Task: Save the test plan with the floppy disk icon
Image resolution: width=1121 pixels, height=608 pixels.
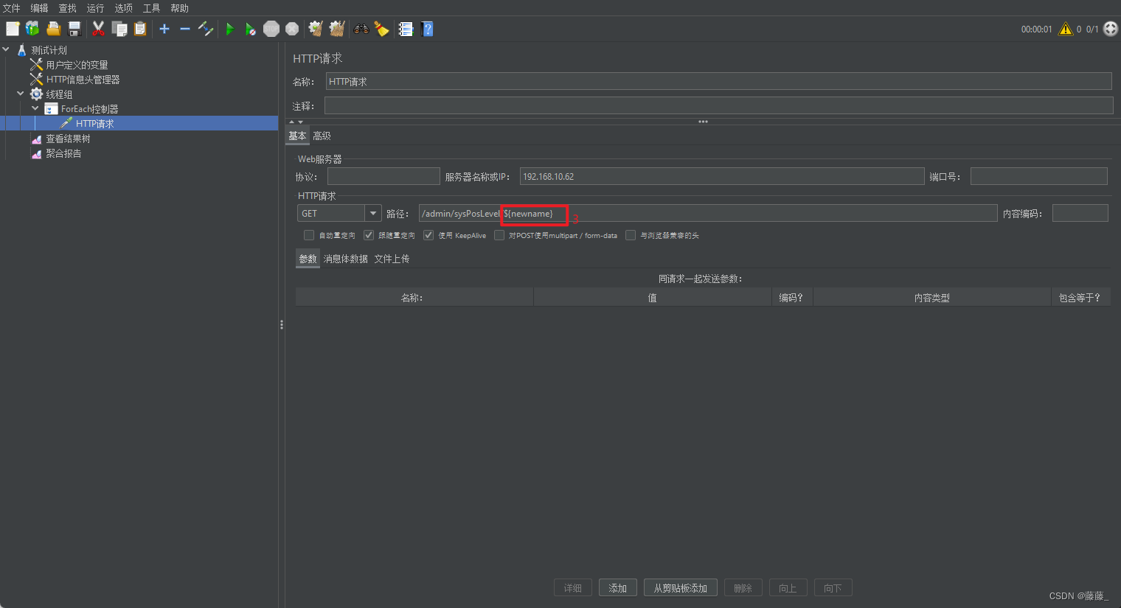Action: coord(74,29)
